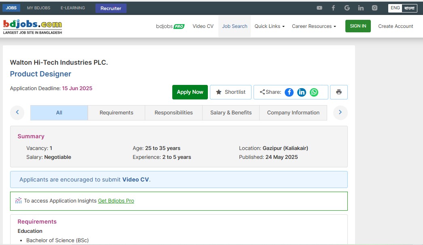423x245 pixels.
Task: Click the deadline date 15 Jun 2025
Action: pos(77,88)
